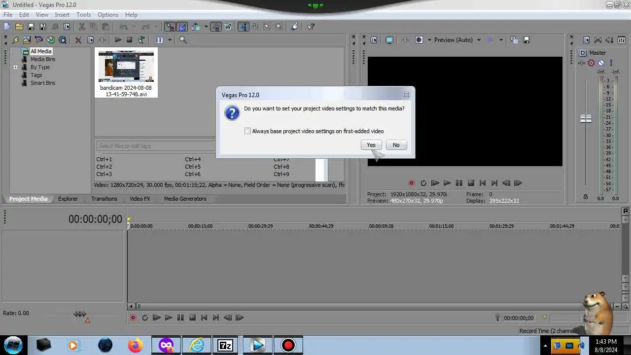Toggle Auto Ripple in the main toolbar
This screenshot has height=355, width=631.
pyautogui.click(x=196, y=27)
